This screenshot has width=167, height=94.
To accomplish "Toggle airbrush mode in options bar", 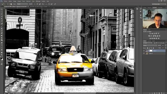I will point(52,4).
